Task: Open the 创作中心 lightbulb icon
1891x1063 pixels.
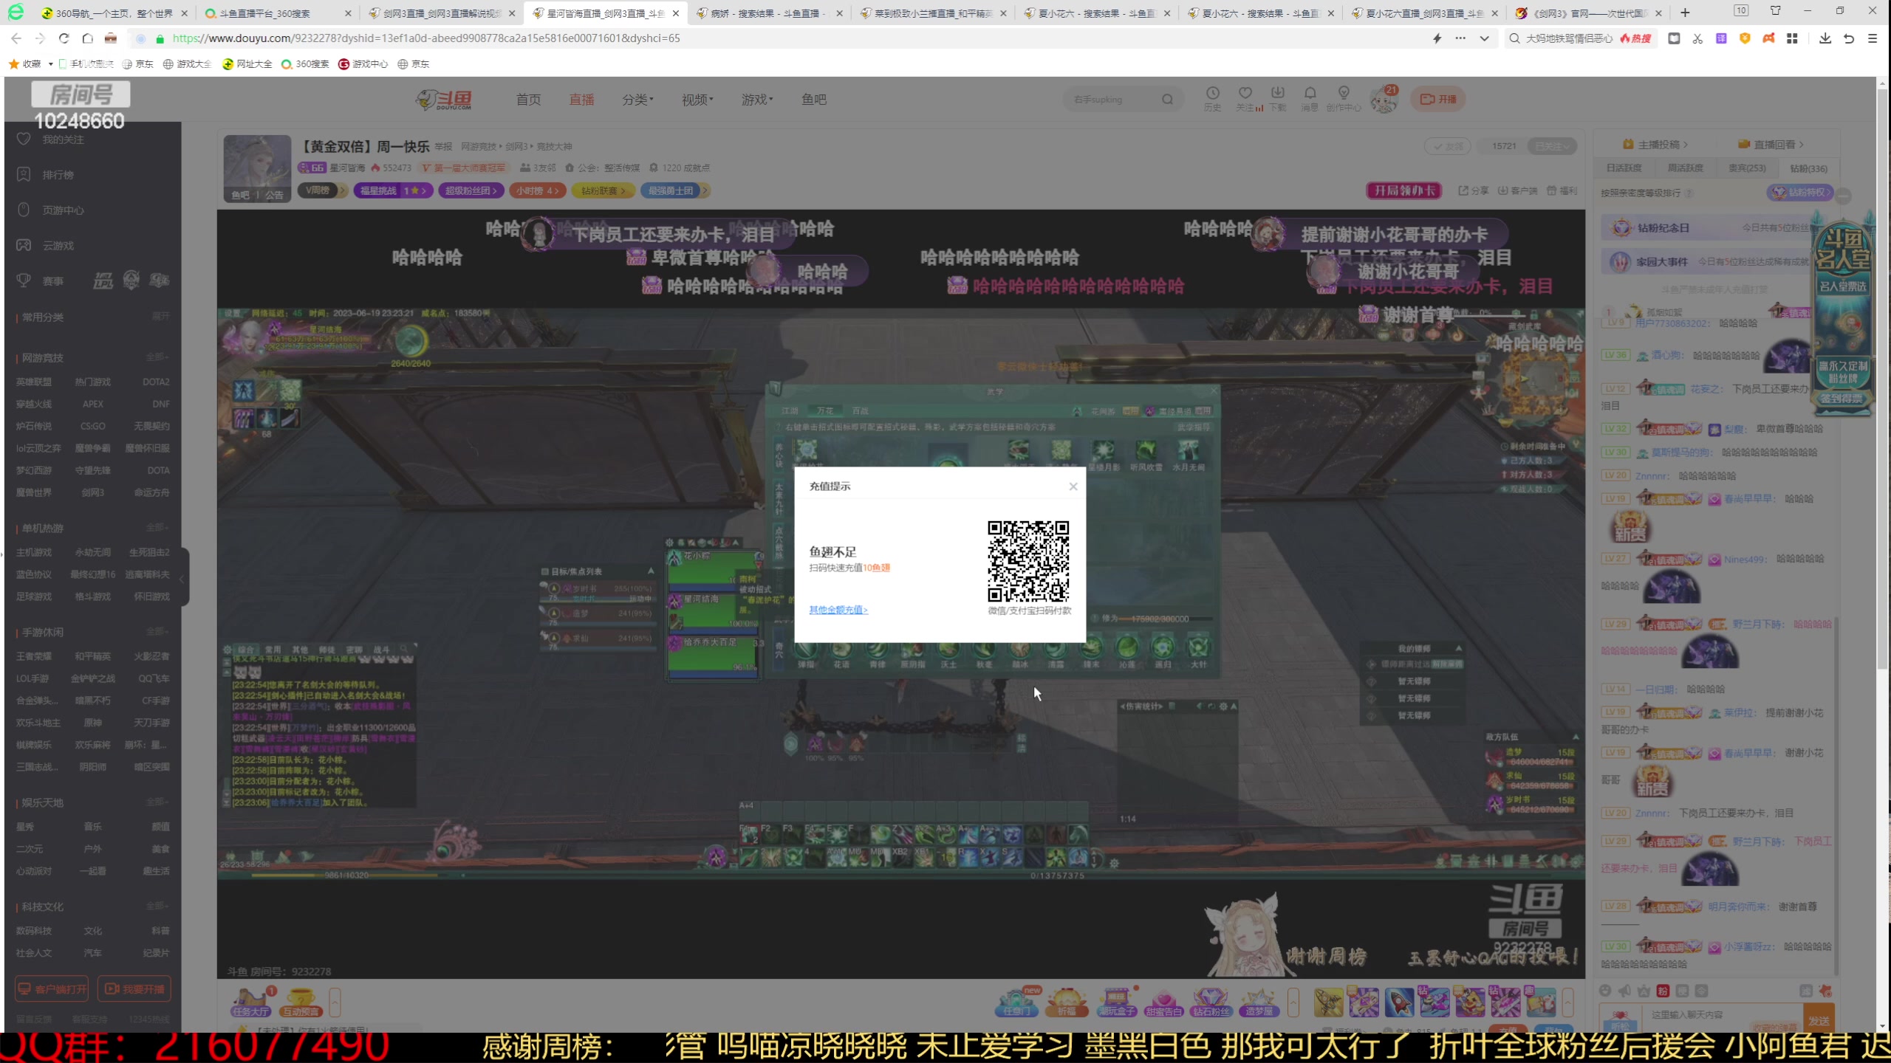Action: [x=1344, y=98]
